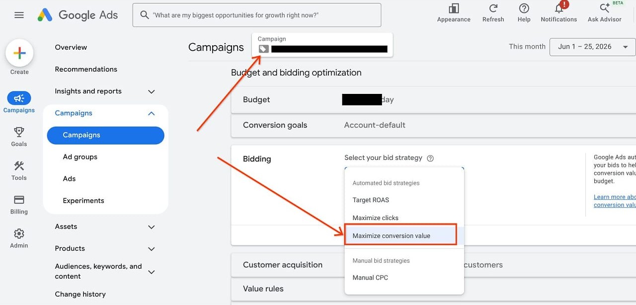Open Ads page in sidebar
Image resolution: width=636 pixels, height=305 pixels.
(69, 179)
